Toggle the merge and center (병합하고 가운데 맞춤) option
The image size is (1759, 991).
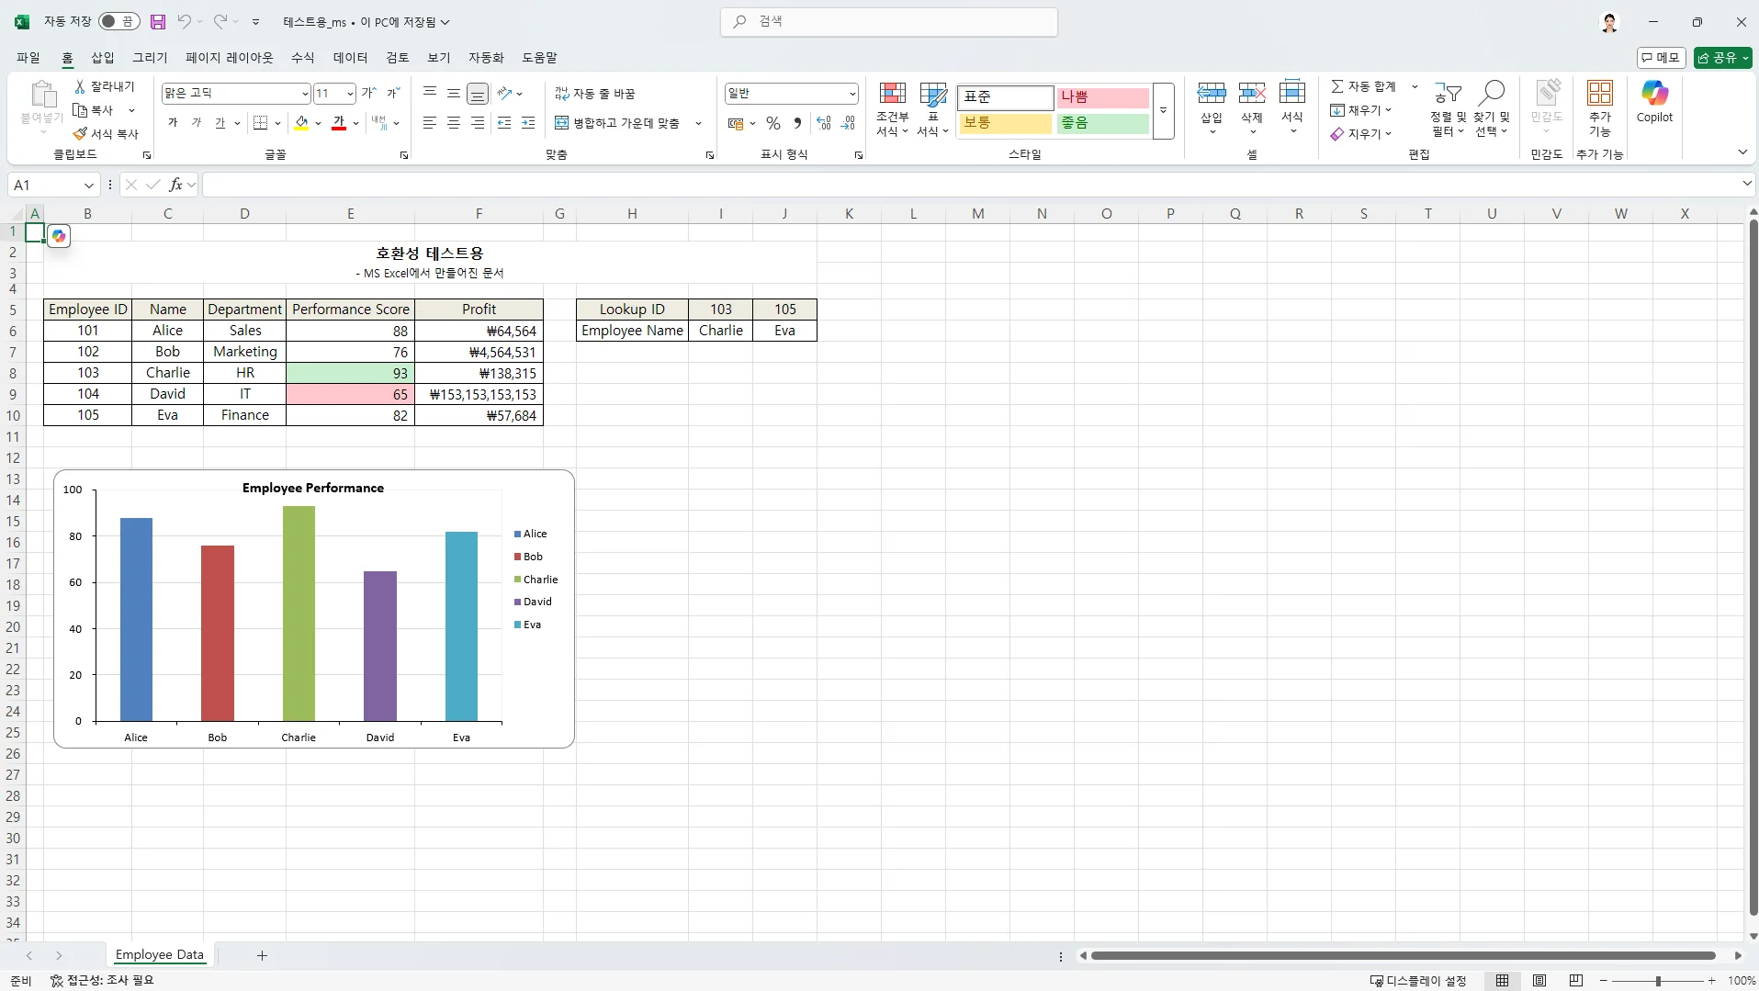617,122
